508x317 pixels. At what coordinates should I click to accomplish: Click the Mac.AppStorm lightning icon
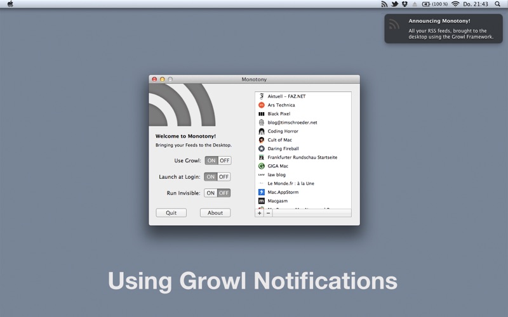pos(262,192)
